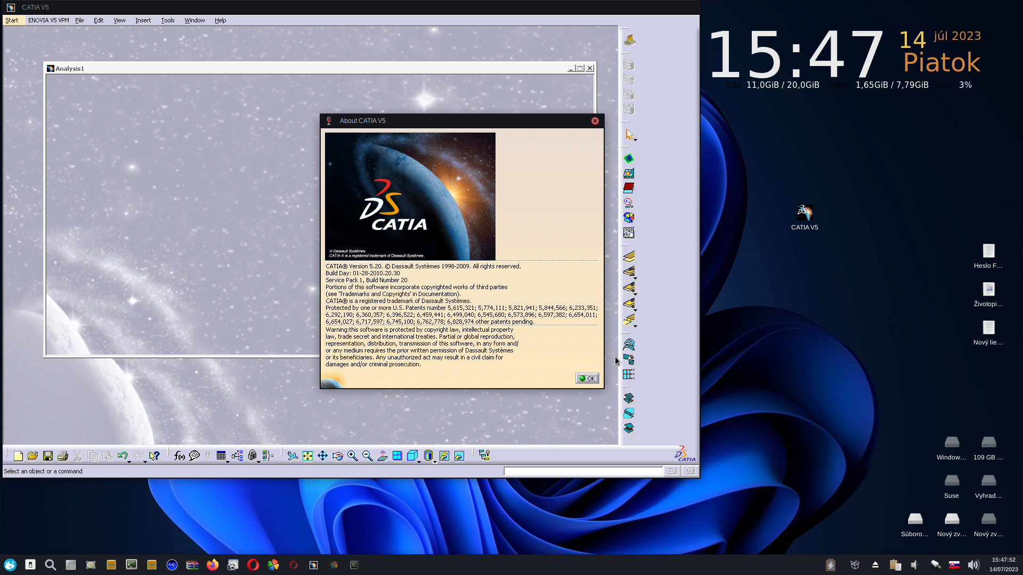The height and width of the screenshot is (575, 1023).
Task: Click the What's This help icon
Action: 155,456
